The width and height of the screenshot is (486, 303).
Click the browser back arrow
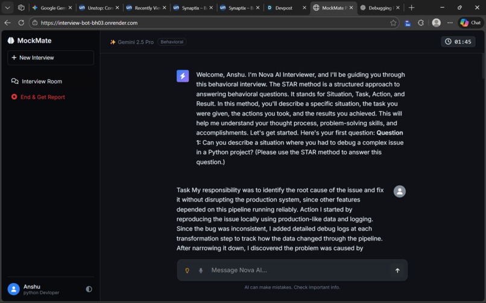[x=7, y=23]
